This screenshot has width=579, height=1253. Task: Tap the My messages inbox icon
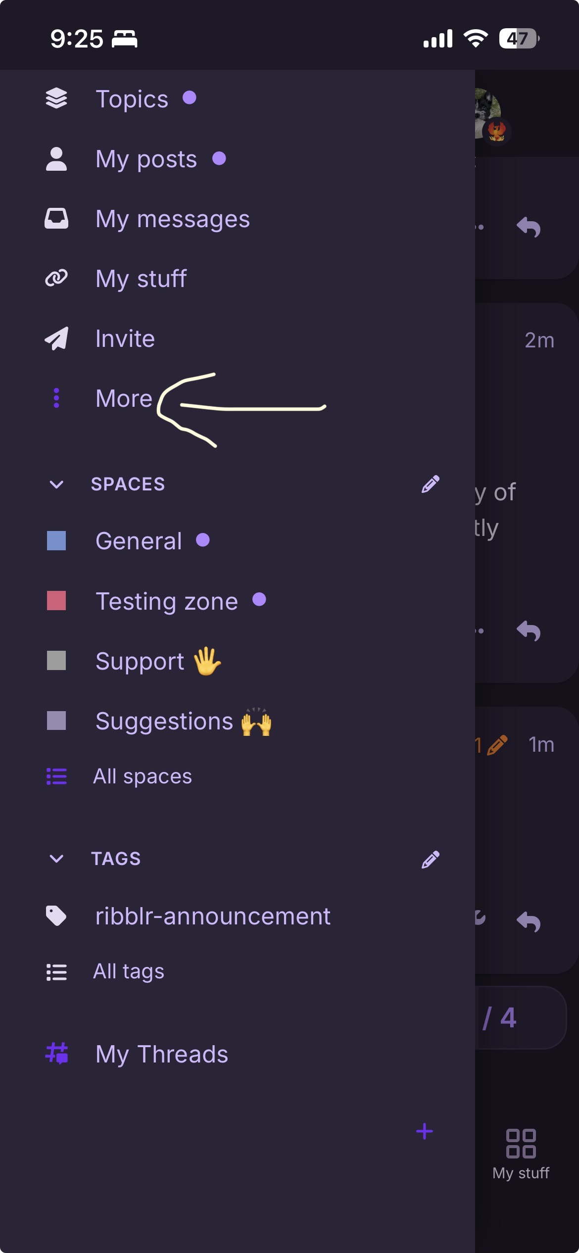click(x=56, y=219)
